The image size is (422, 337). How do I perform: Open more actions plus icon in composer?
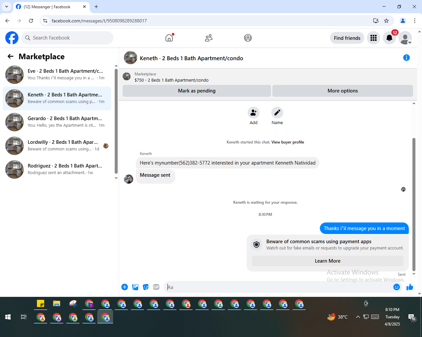(x=125, y=287)
